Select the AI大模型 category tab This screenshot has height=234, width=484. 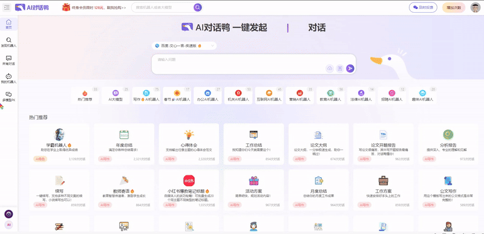point(116,96)
